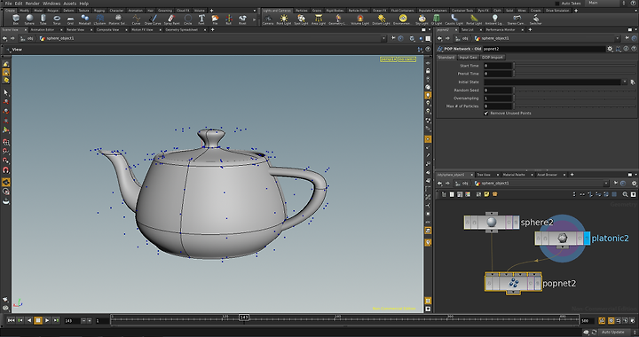Open the network editor search magnifier

click(x=625, y=194)
